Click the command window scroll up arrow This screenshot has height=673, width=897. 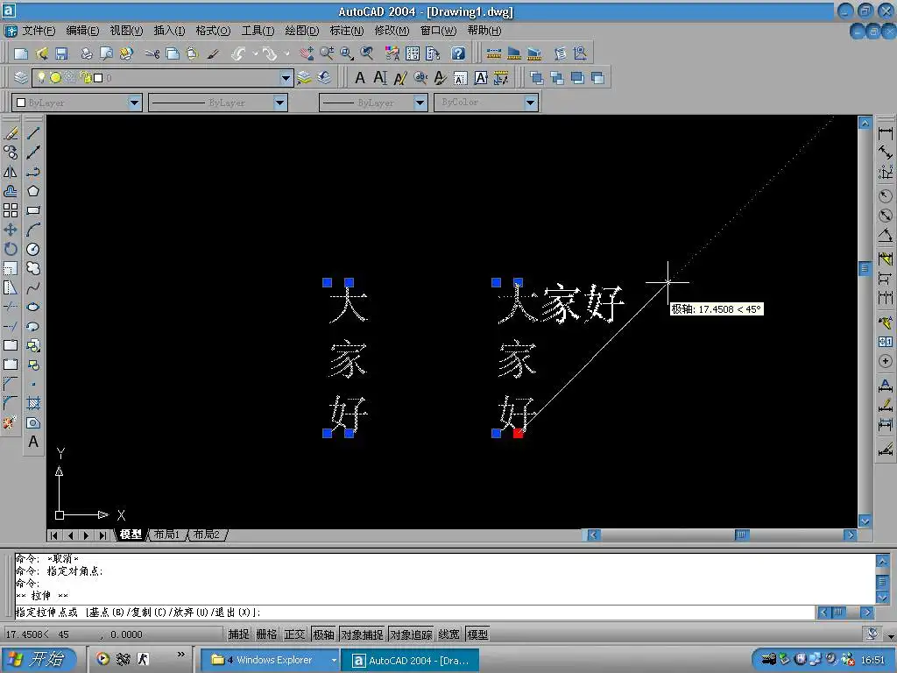[882, 562]
